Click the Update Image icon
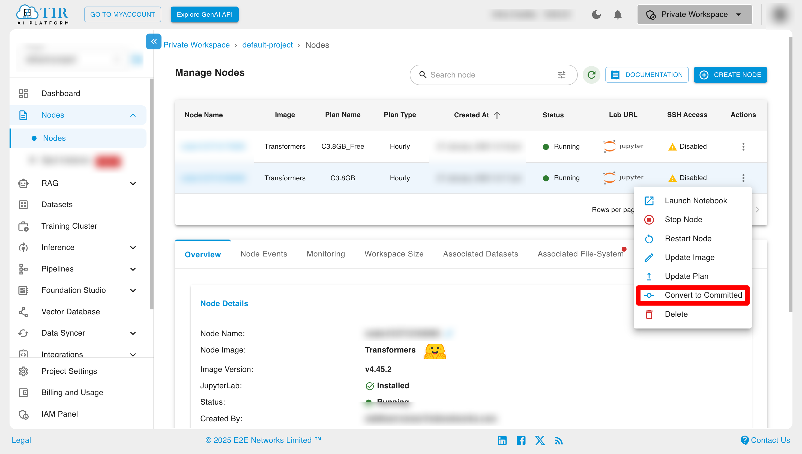This screenshot has height=454, width=802. tap(650, 257)
